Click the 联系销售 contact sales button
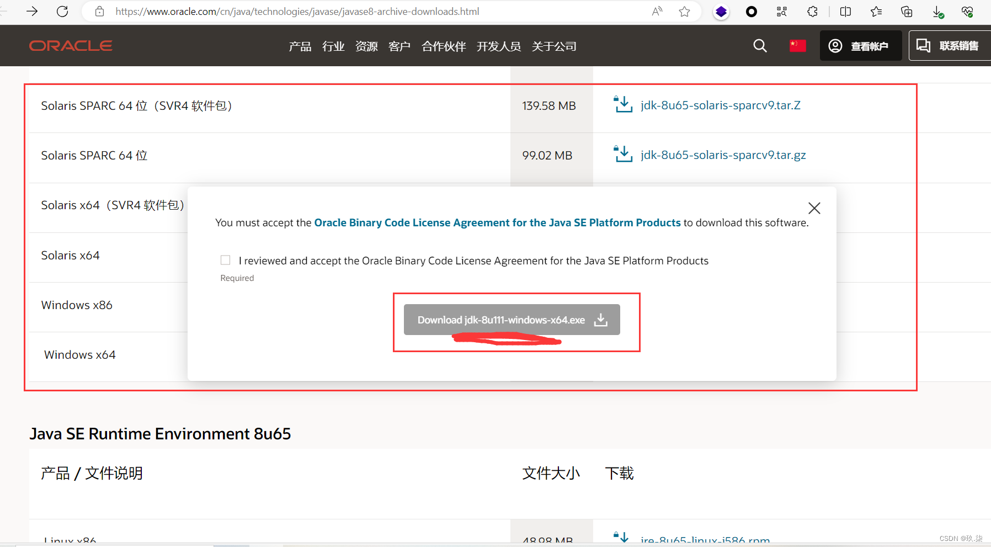The image size is (991, 547). coord(950,46)
